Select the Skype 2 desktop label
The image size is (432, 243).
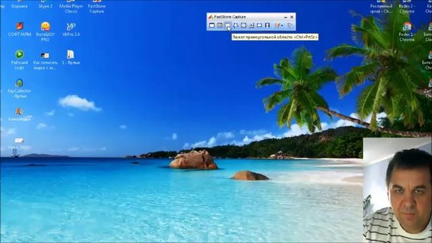pos(45,6)
